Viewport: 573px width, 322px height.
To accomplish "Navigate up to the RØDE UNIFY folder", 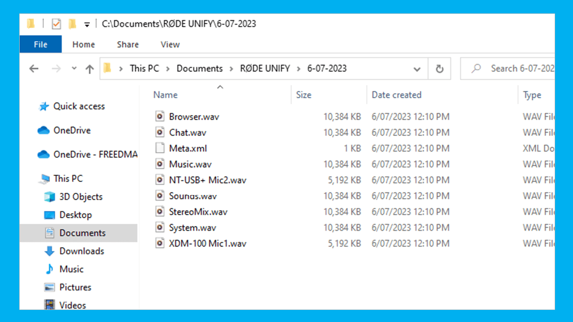I will [x=89, y=68].
